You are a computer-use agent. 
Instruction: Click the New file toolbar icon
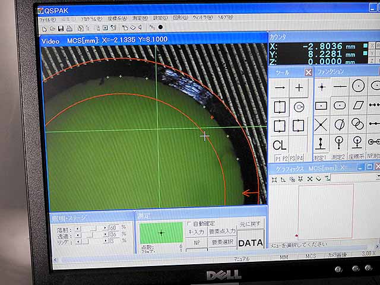tap(45, 29)
